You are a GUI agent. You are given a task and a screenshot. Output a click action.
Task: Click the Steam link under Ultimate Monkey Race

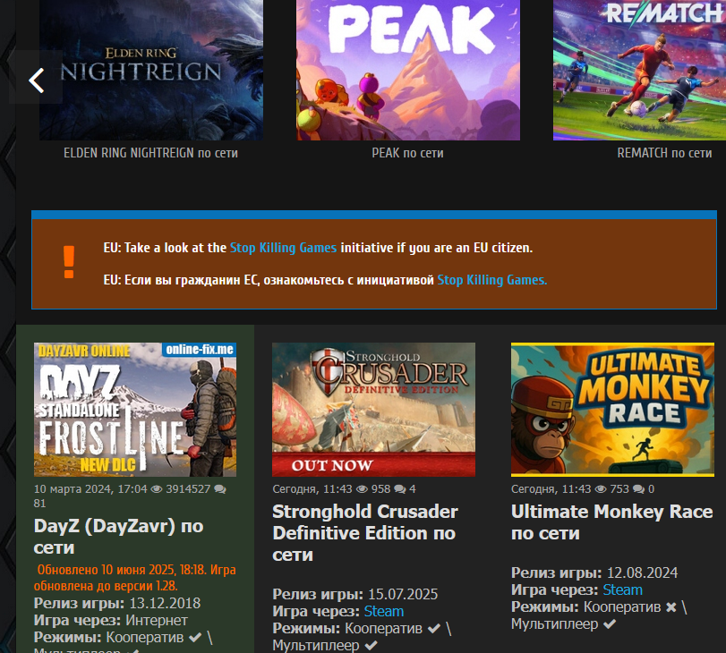(x=623, y=590)
